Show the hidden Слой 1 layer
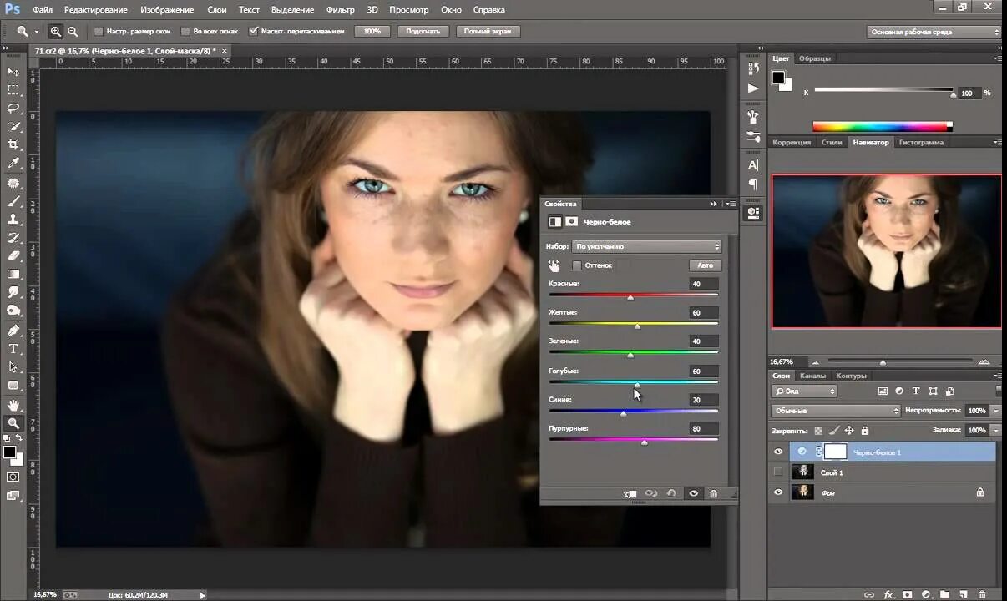 pyautogui.click(x=778, y=472)
